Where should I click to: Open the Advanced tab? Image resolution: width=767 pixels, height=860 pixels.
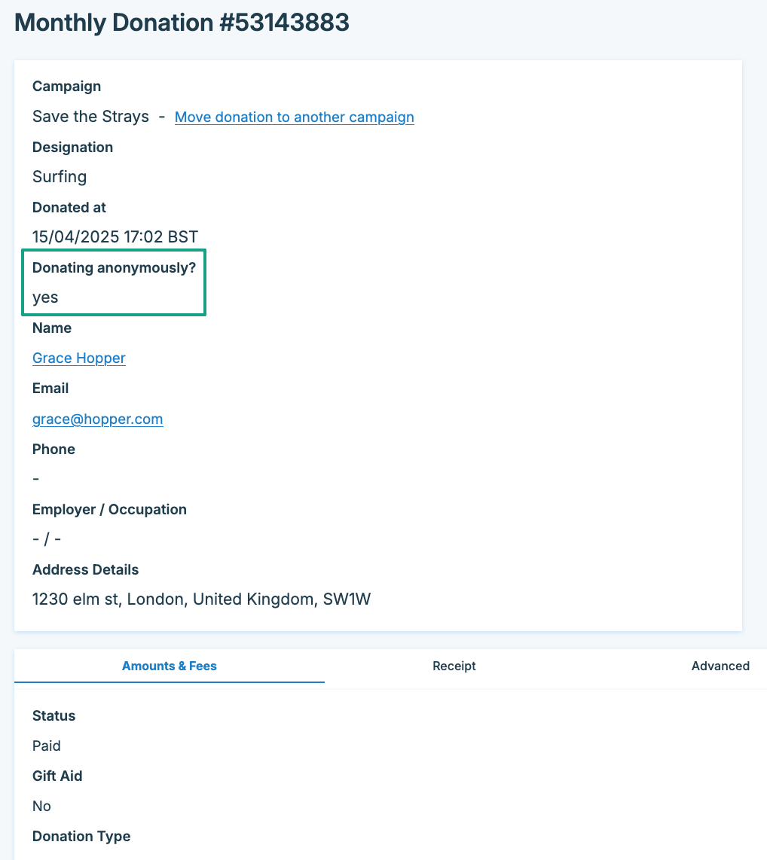click(x=720, y=666)
